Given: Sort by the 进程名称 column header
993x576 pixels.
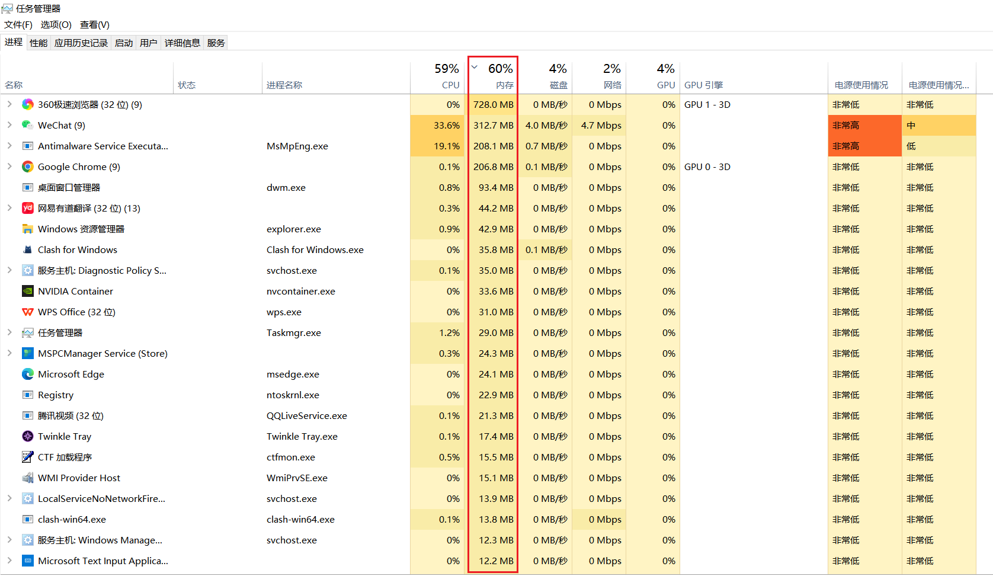Looking at the screenshot, I should coord(336,78).
